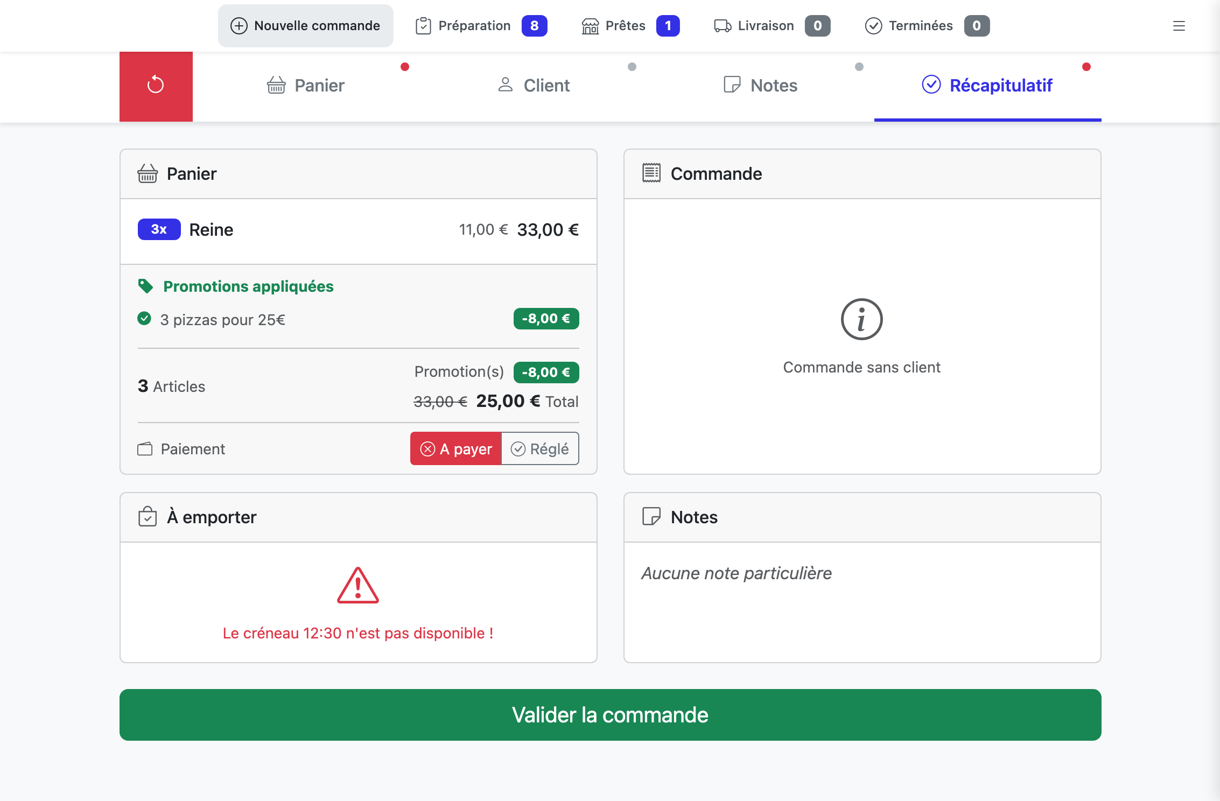Image resolution: width=1220 pixels, height=801 pixels.
Task: Click the wallet icon next to Paiement
Action: [145, 449]
